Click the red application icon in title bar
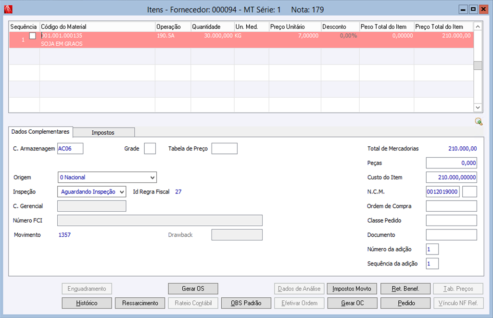 tap(8, 10)
